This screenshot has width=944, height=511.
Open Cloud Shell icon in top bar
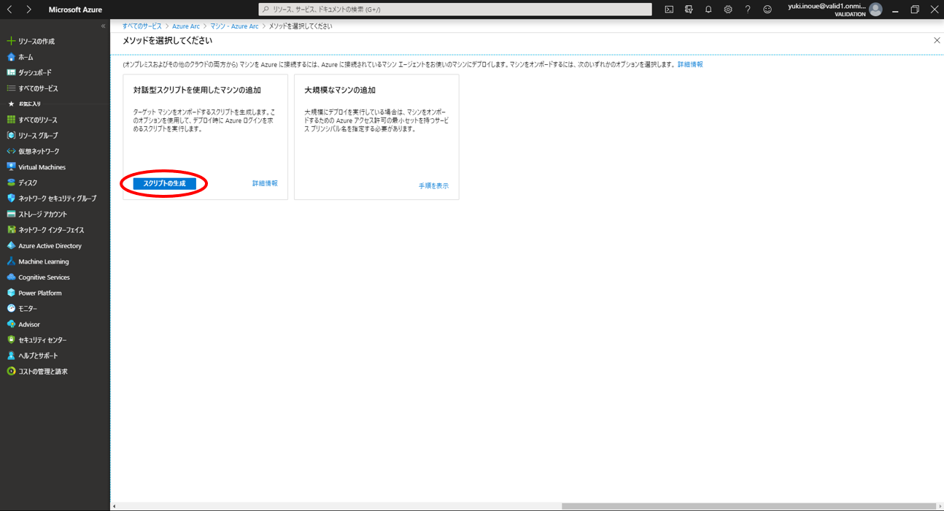click(x=669, y=9)
